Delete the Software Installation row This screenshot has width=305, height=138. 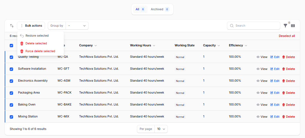point(289,69)
